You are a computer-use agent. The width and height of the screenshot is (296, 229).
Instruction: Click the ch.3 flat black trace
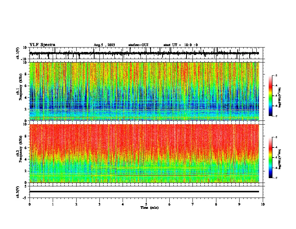(144, 192)
